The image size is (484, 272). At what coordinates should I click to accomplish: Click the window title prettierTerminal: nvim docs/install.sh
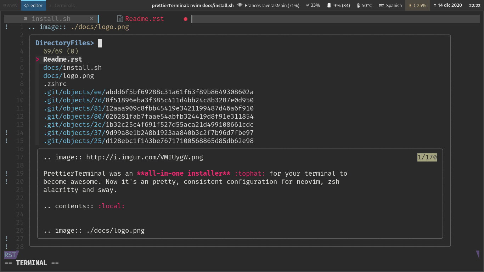193,5
